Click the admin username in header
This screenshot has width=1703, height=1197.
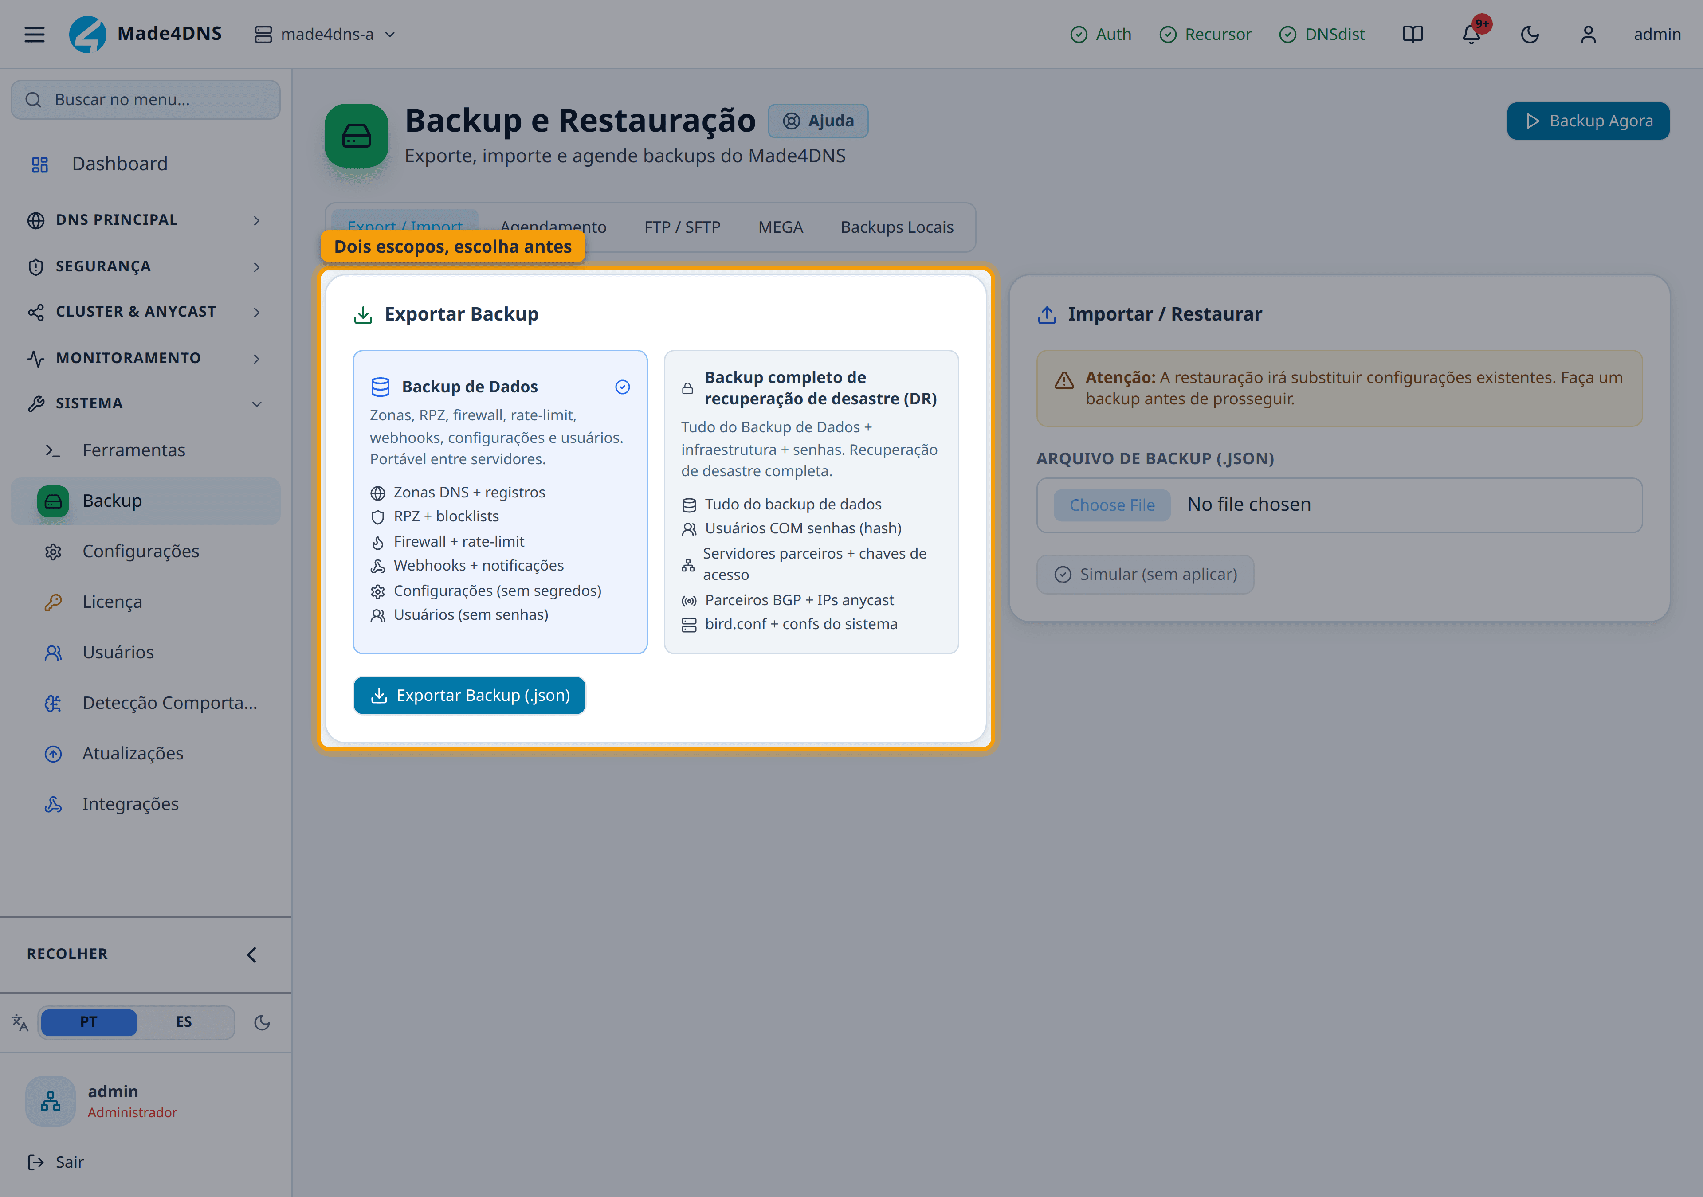pos(1657,34)
